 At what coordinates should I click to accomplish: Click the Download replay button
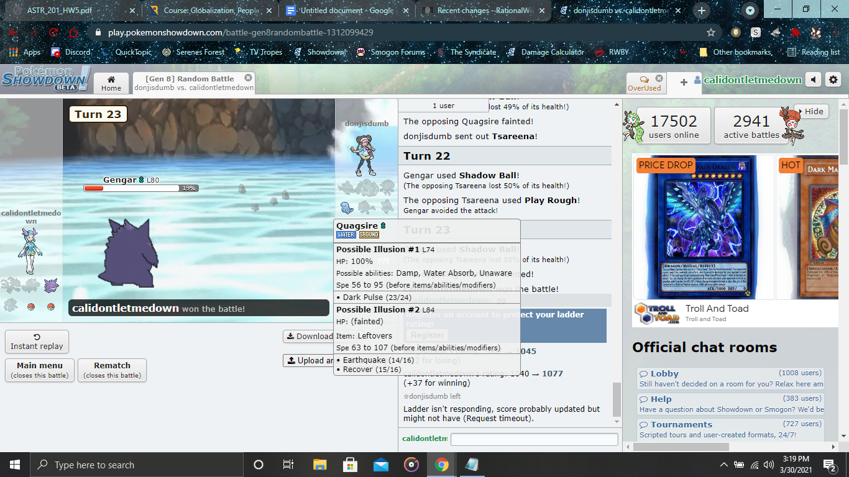[309, 336]
